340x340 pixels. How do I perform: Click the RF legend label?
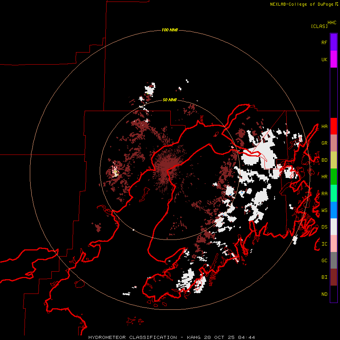(x=324, y=42)
